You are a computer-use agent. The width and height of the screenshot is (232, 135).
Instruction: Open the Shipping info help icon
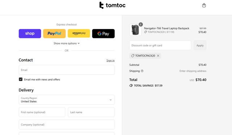tap(142, 71)
